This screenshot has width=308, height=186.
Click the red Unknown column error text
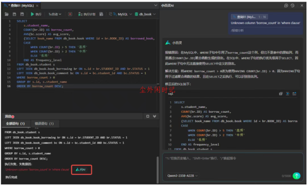click(37, 170)
